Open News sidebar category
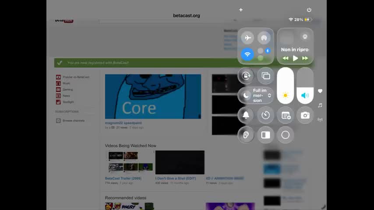The width and height of the screenshot is (374, 210). click(x=66, y=95)
